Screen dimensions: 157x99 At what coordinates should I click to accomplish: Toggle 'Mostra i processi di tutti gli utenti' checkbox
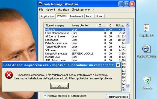[45, 96]
